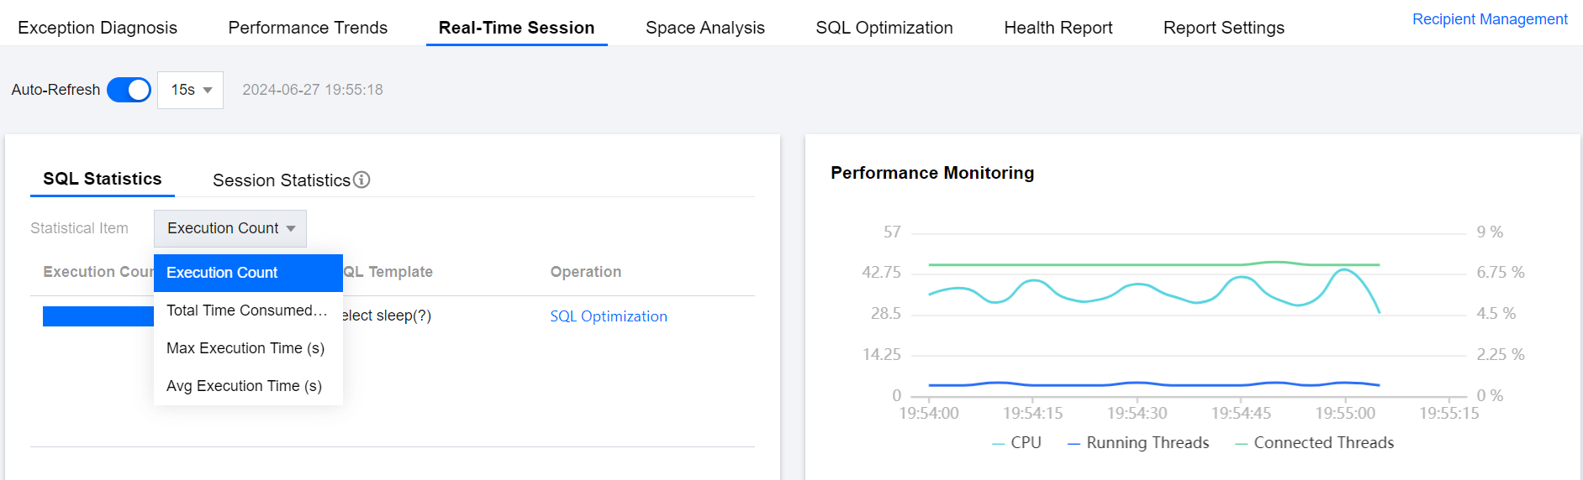Toggle the Running Threads legend marker
This screenshot has width=1583, height=480.
(1074, 443)
